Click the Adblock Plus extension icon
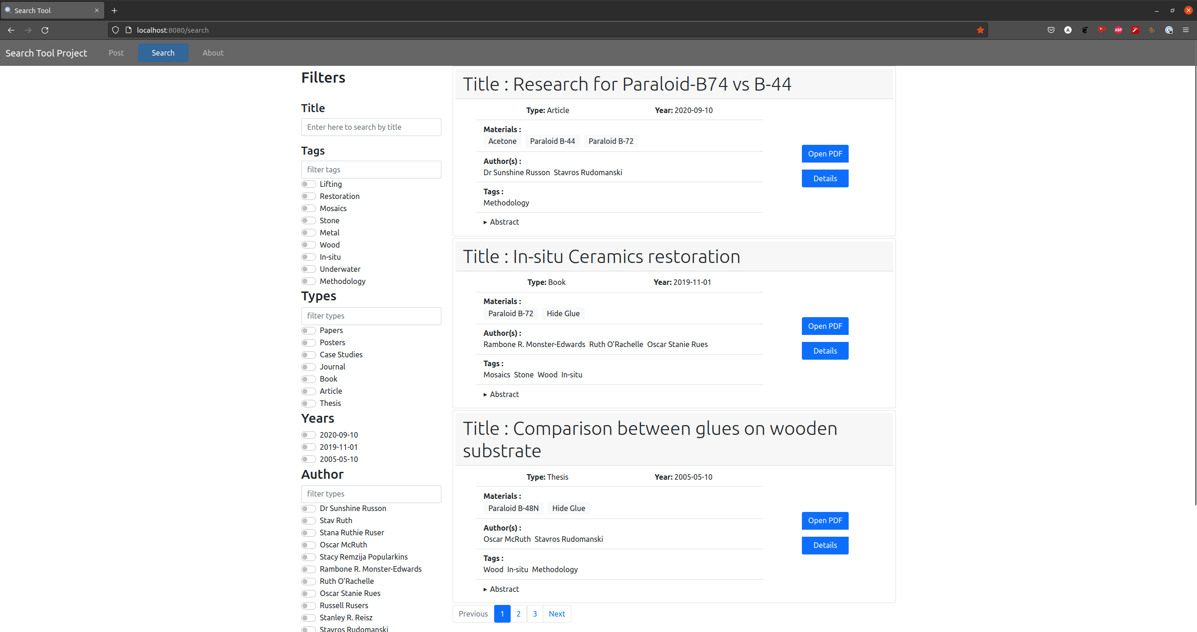Screen dimensions: 1197x632 point(1118,30)
